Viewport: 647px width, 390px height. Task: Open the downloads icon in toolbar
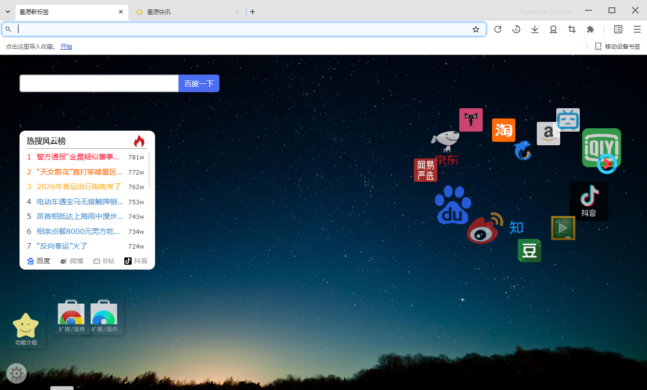(535, 29)
